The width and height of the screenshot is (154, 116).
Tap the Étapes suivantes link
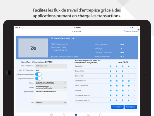[x=131, y=31]
